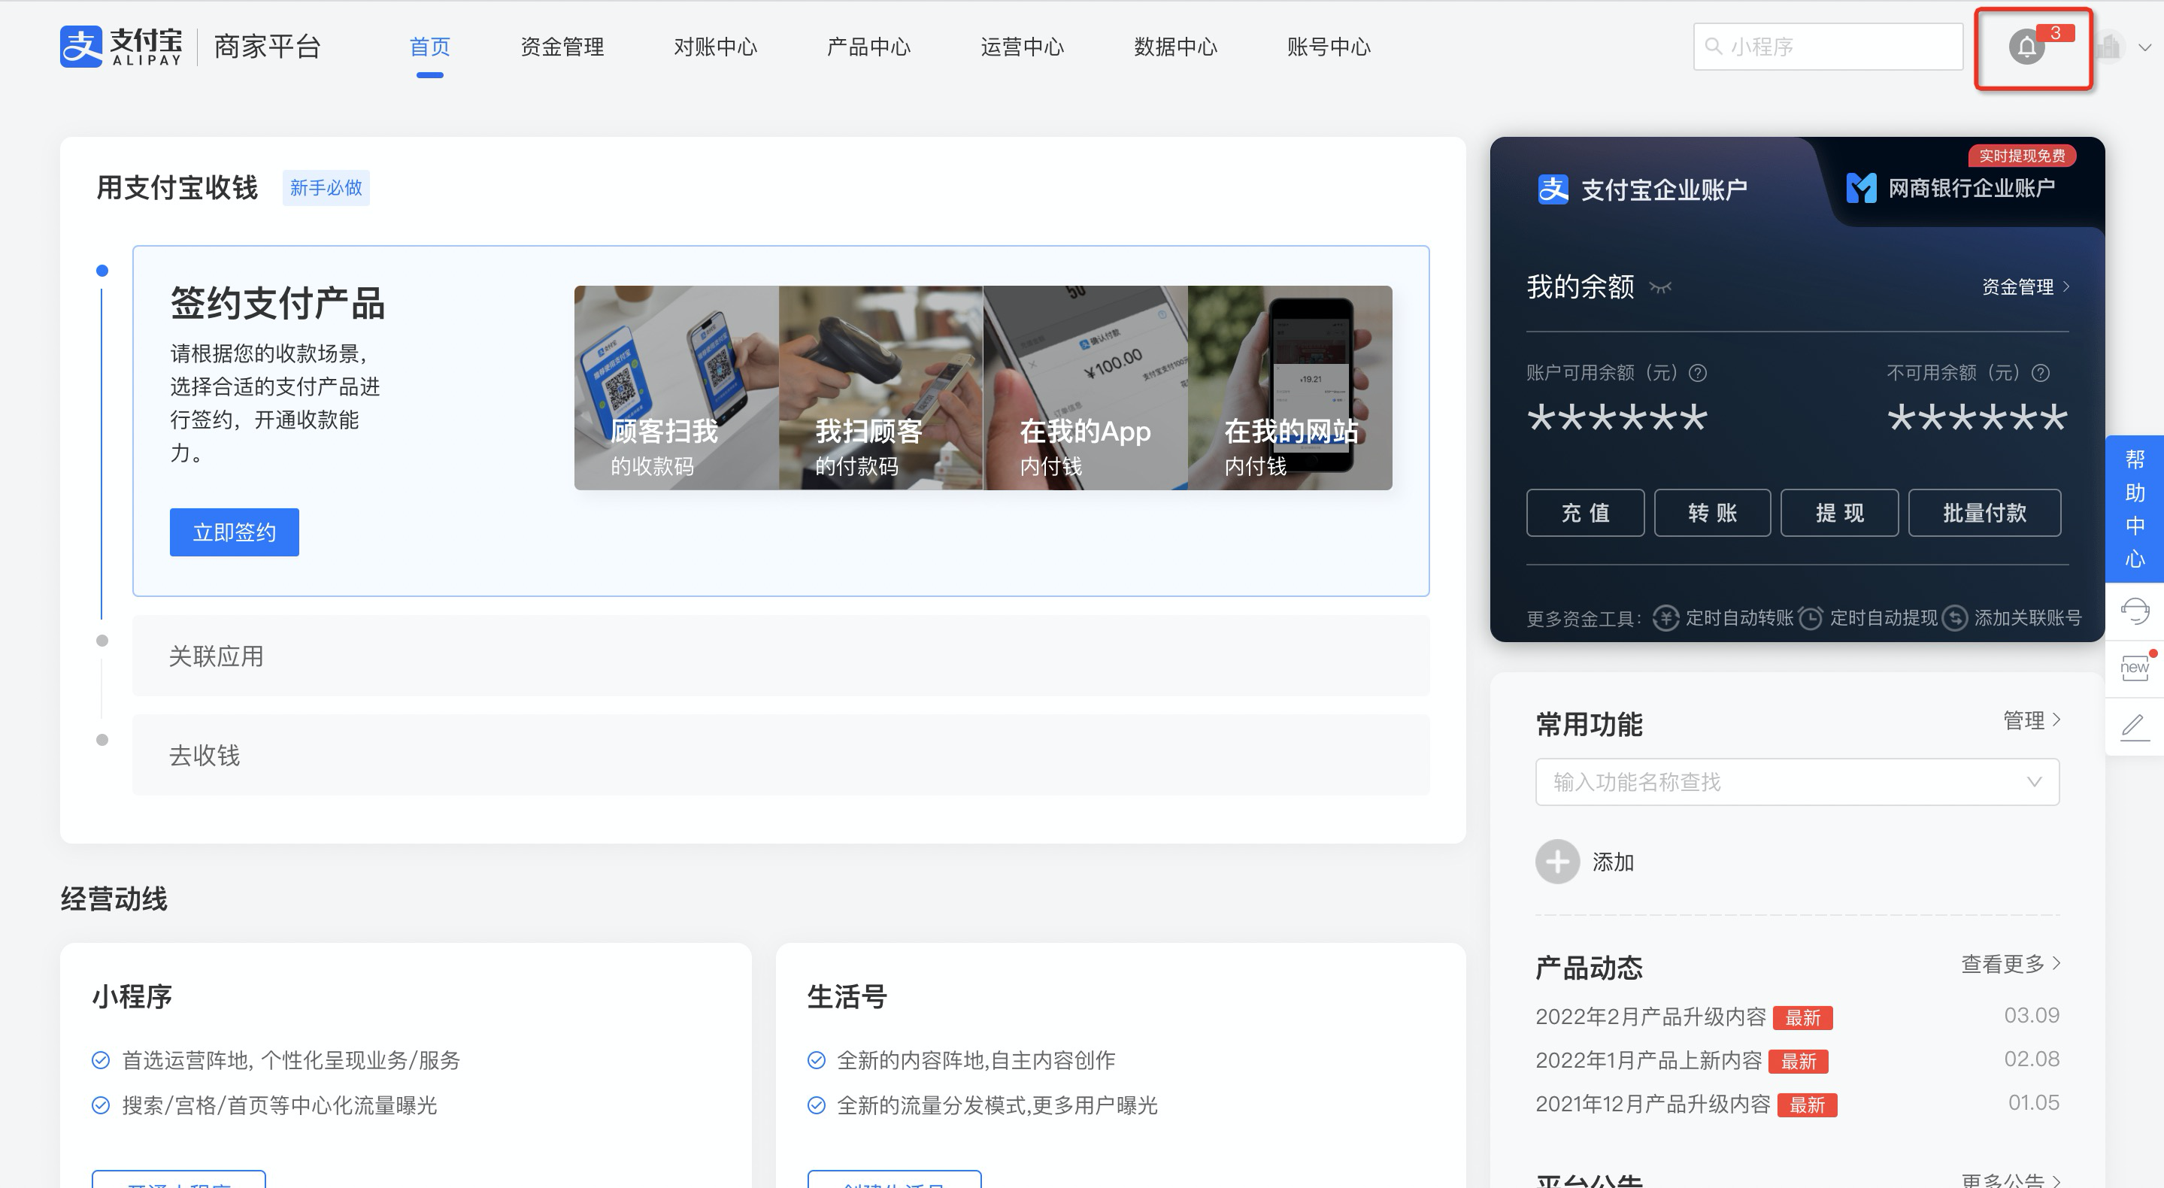Open 2022年1月产品上新内容 article
2164x1188 pixels.
(1648, 1060)
